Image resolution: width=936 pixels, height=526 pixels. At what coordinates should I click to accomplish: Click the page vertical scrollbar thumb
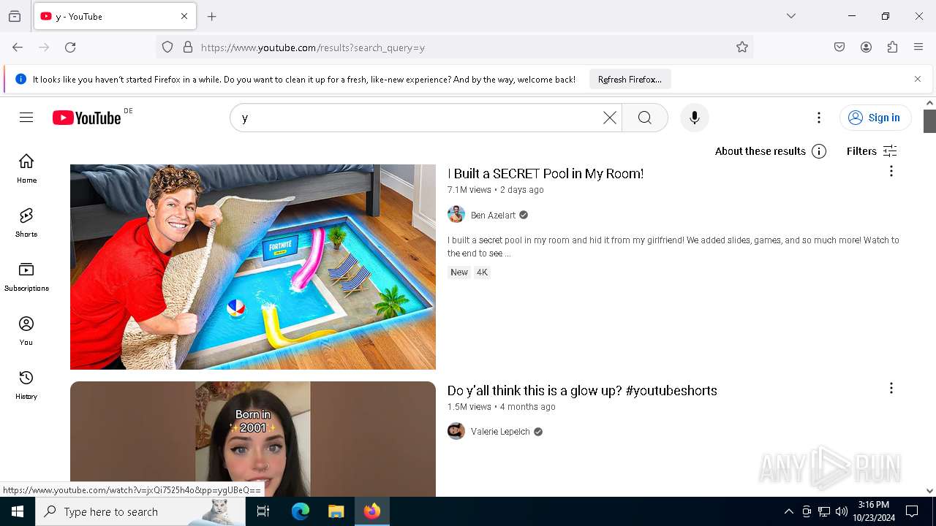929,121
